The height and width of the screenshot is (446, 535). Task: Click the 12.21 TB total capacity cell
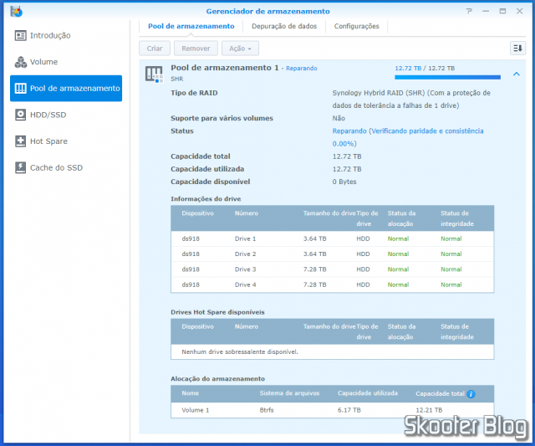(x=429, y=410)
